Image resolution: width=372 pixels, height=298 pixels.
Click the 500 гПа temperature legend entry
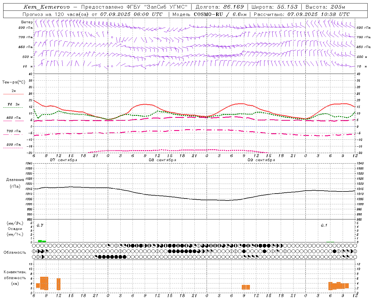click(14, 144)
